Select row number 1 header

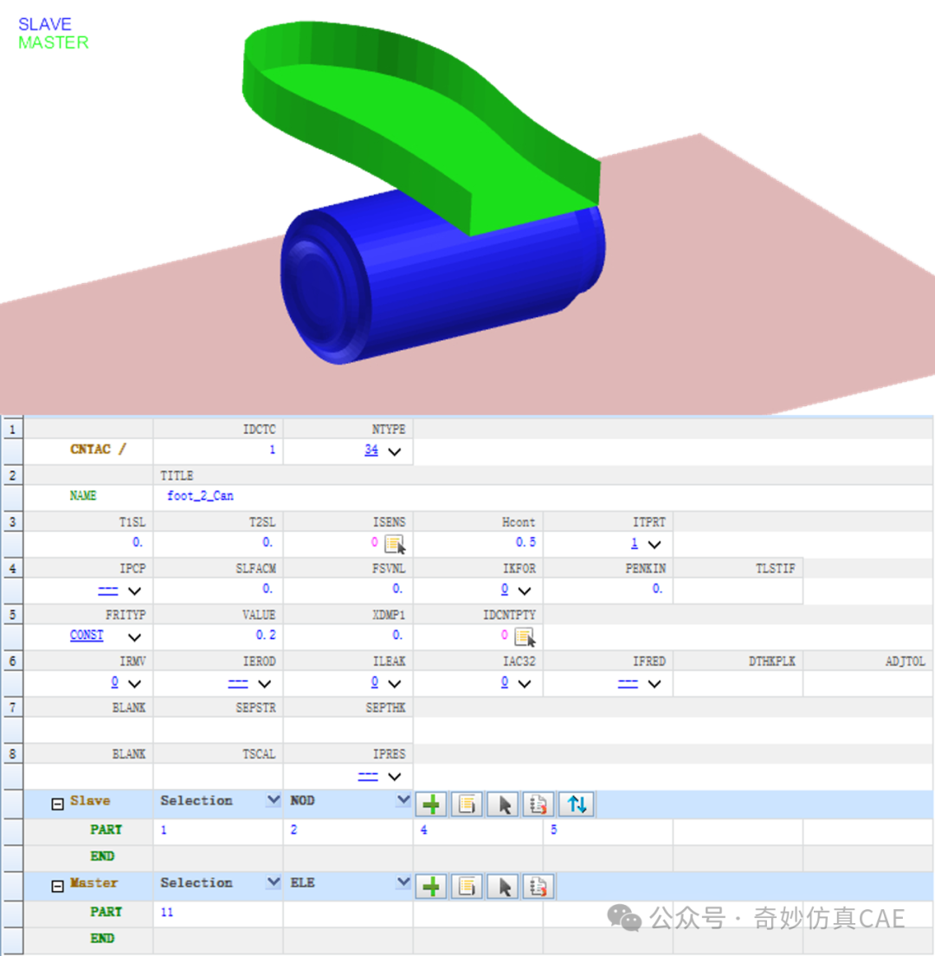tap(12, 430)
